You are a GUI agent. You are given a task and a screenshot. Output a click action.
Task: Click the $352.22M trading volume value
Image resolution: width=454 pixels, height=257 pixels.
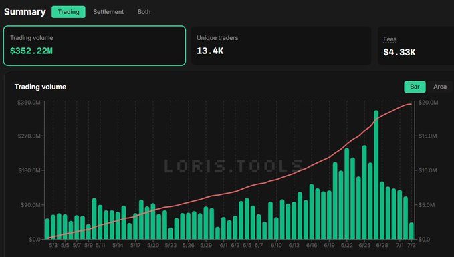[x=31, y=51]
